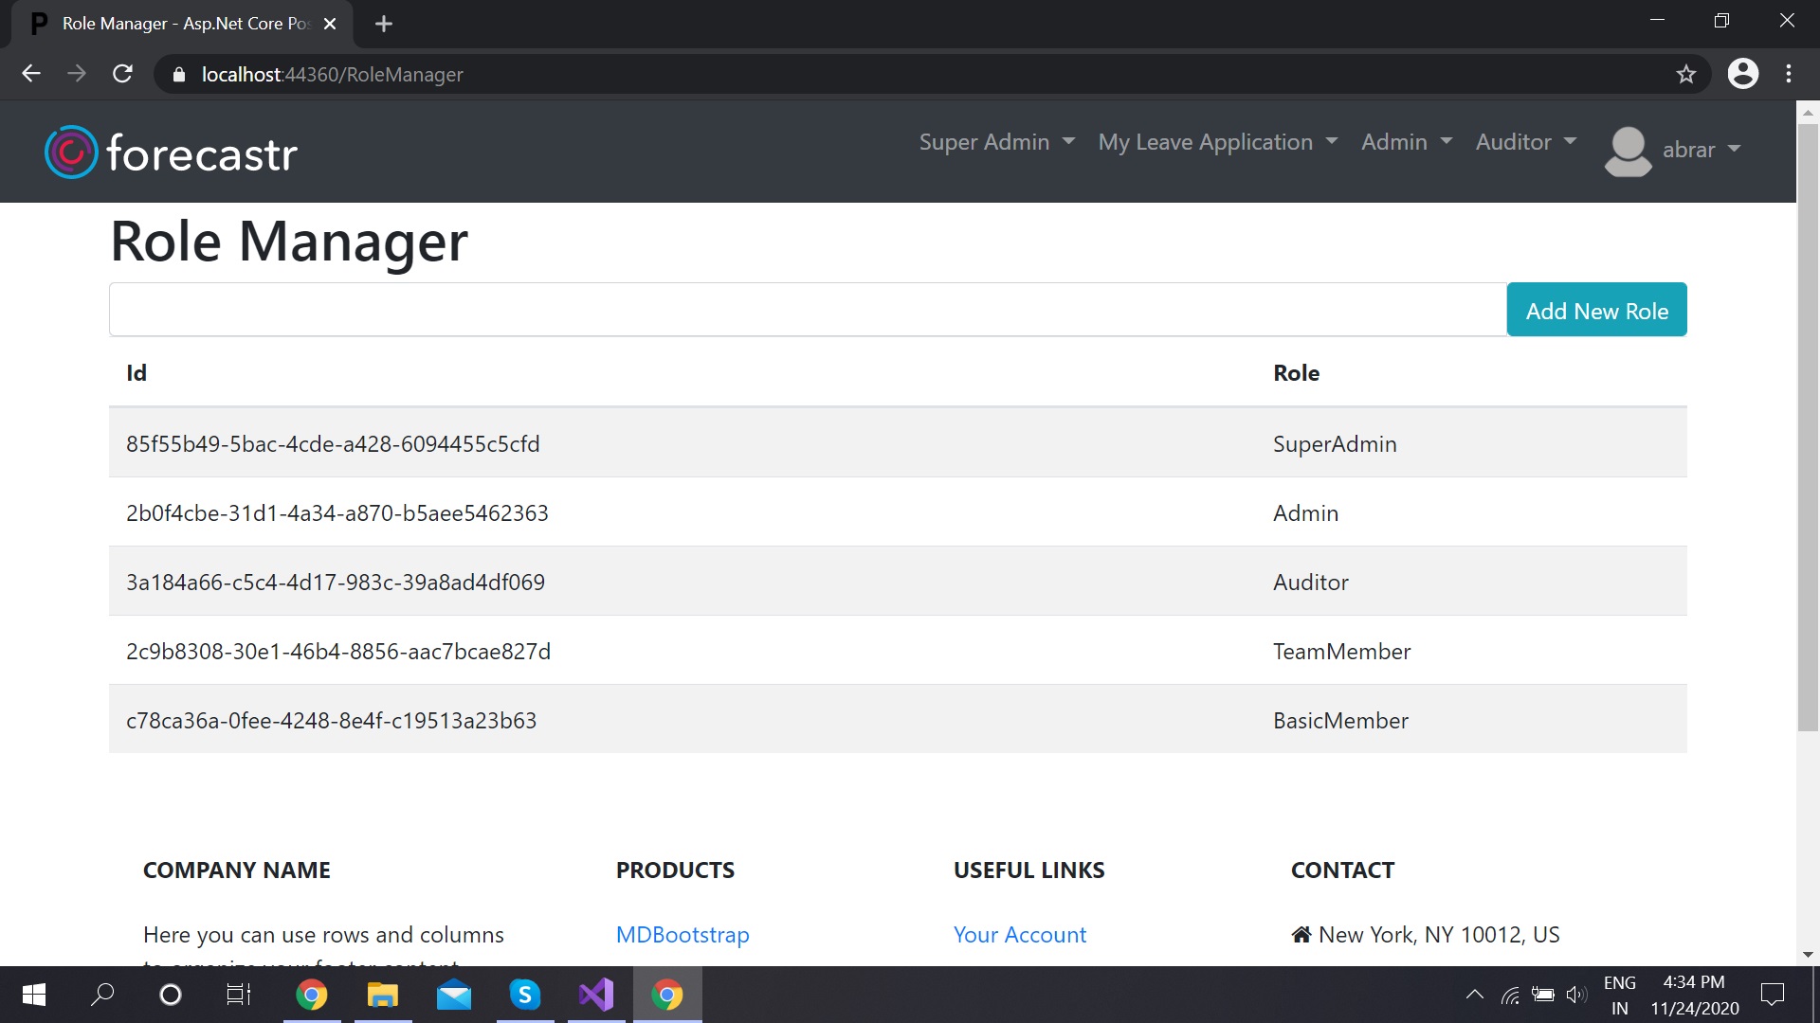The width and height of the screenshot is (1820, 1023).
Task: Expand the Super Admin menu
Action: (993, 141)
